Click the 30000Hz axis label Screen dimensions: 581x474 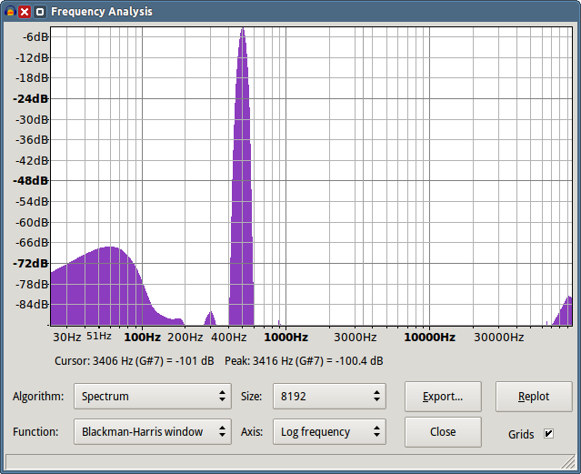[499, 338]
